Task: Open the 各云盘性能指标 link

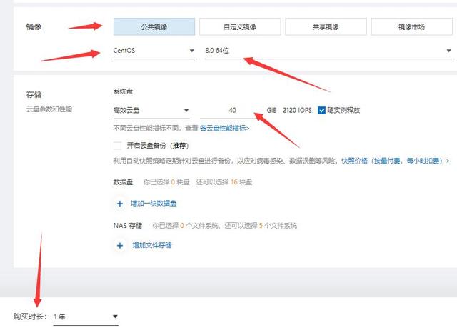Action: tap(224, 129)
